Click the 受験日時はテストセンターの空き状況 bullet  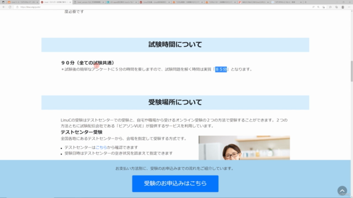[119, 153]
